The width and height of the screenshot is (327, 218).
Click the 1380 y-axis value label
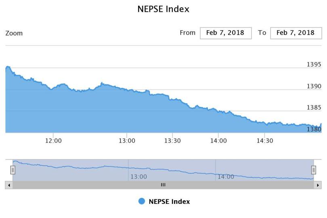(x=314, y=129)
